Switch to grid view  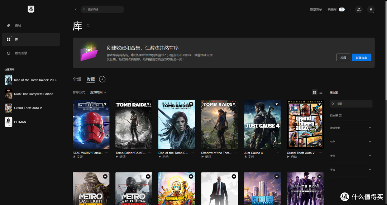point(315,92)
